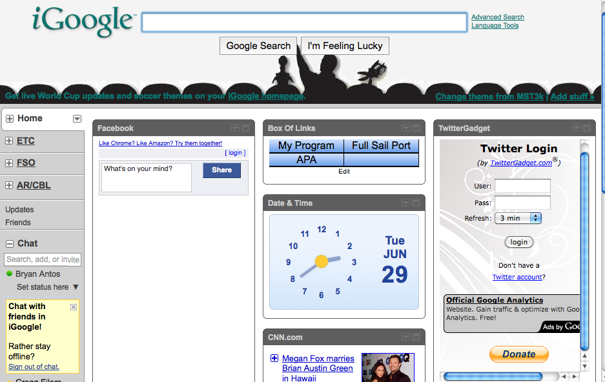This screenshot has width=605, height=382.
Task: Click the Sign out of chat link
Action: point(34,367)
